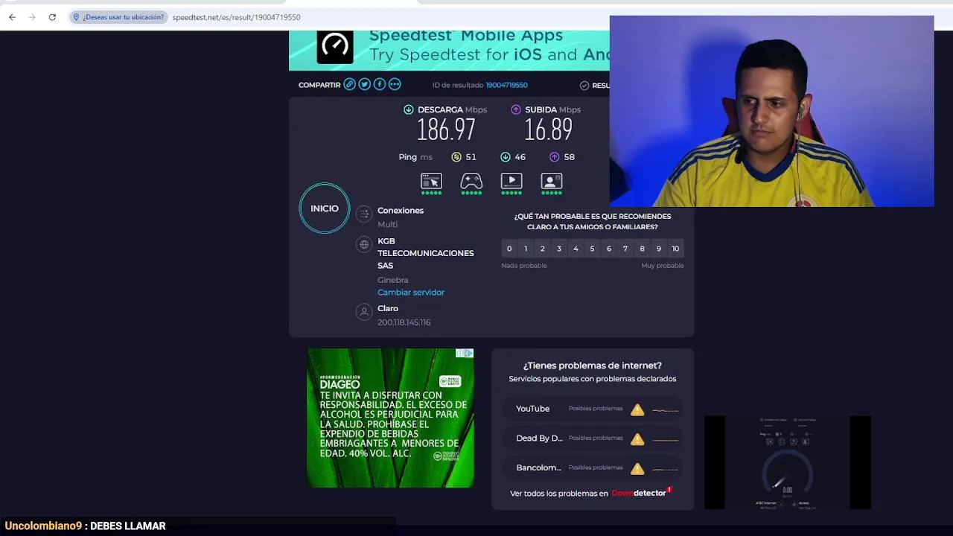This screenshot has width=953, height=536.
Task: Click the Ginebra server location text
Action: click(393, 280)
